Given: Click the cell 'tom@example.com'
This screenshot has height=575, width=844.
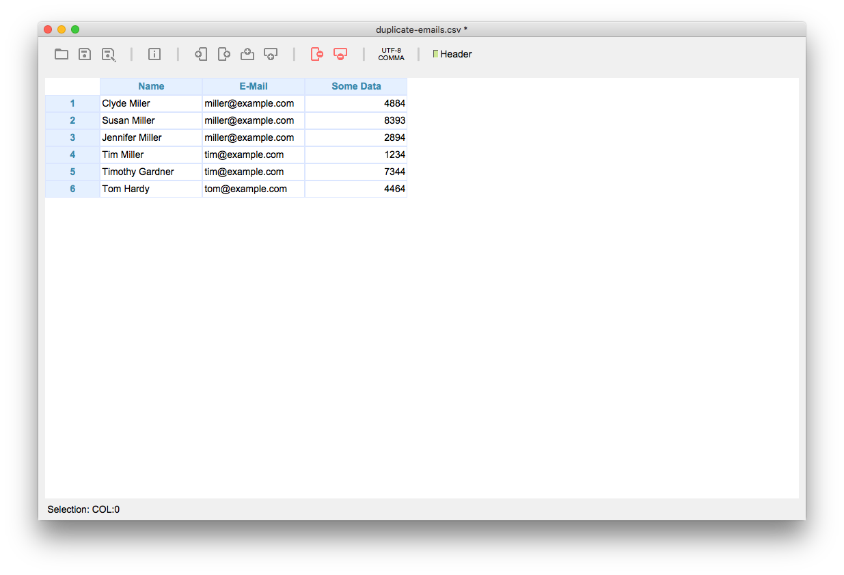Looking at the screenshot, I should click(254, 189).
